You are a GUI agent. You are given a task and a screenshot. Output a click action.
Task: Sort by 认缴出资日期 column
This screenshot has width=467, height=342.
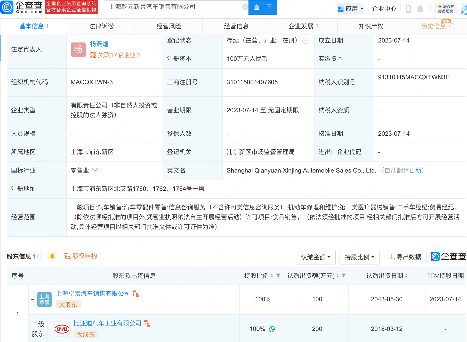(406, 276)
